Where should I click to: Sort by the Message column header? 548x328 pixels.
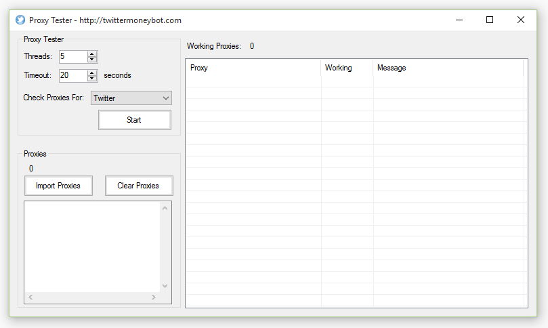448,68
